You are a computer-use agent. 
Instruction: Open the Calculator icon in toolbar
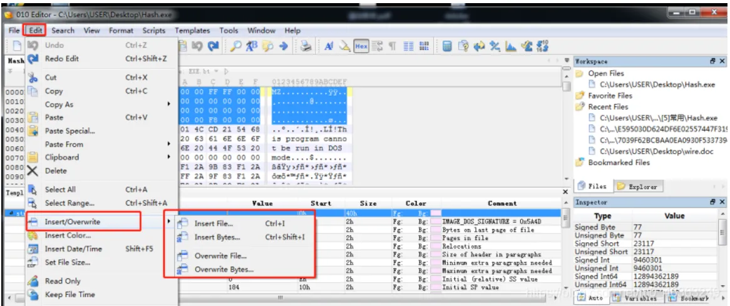447,46
